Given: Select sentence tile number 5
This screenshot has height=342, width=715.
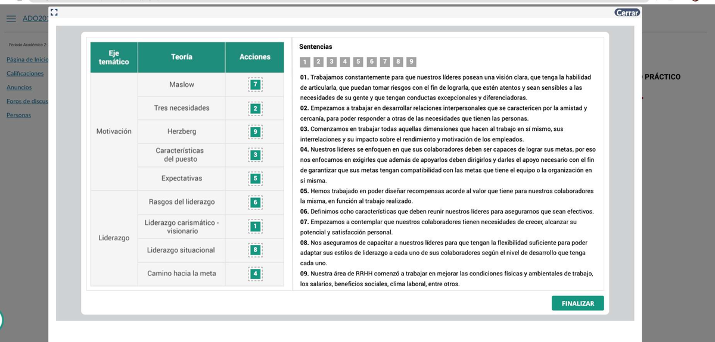Looking at the screenshot, I should (358, 61).
